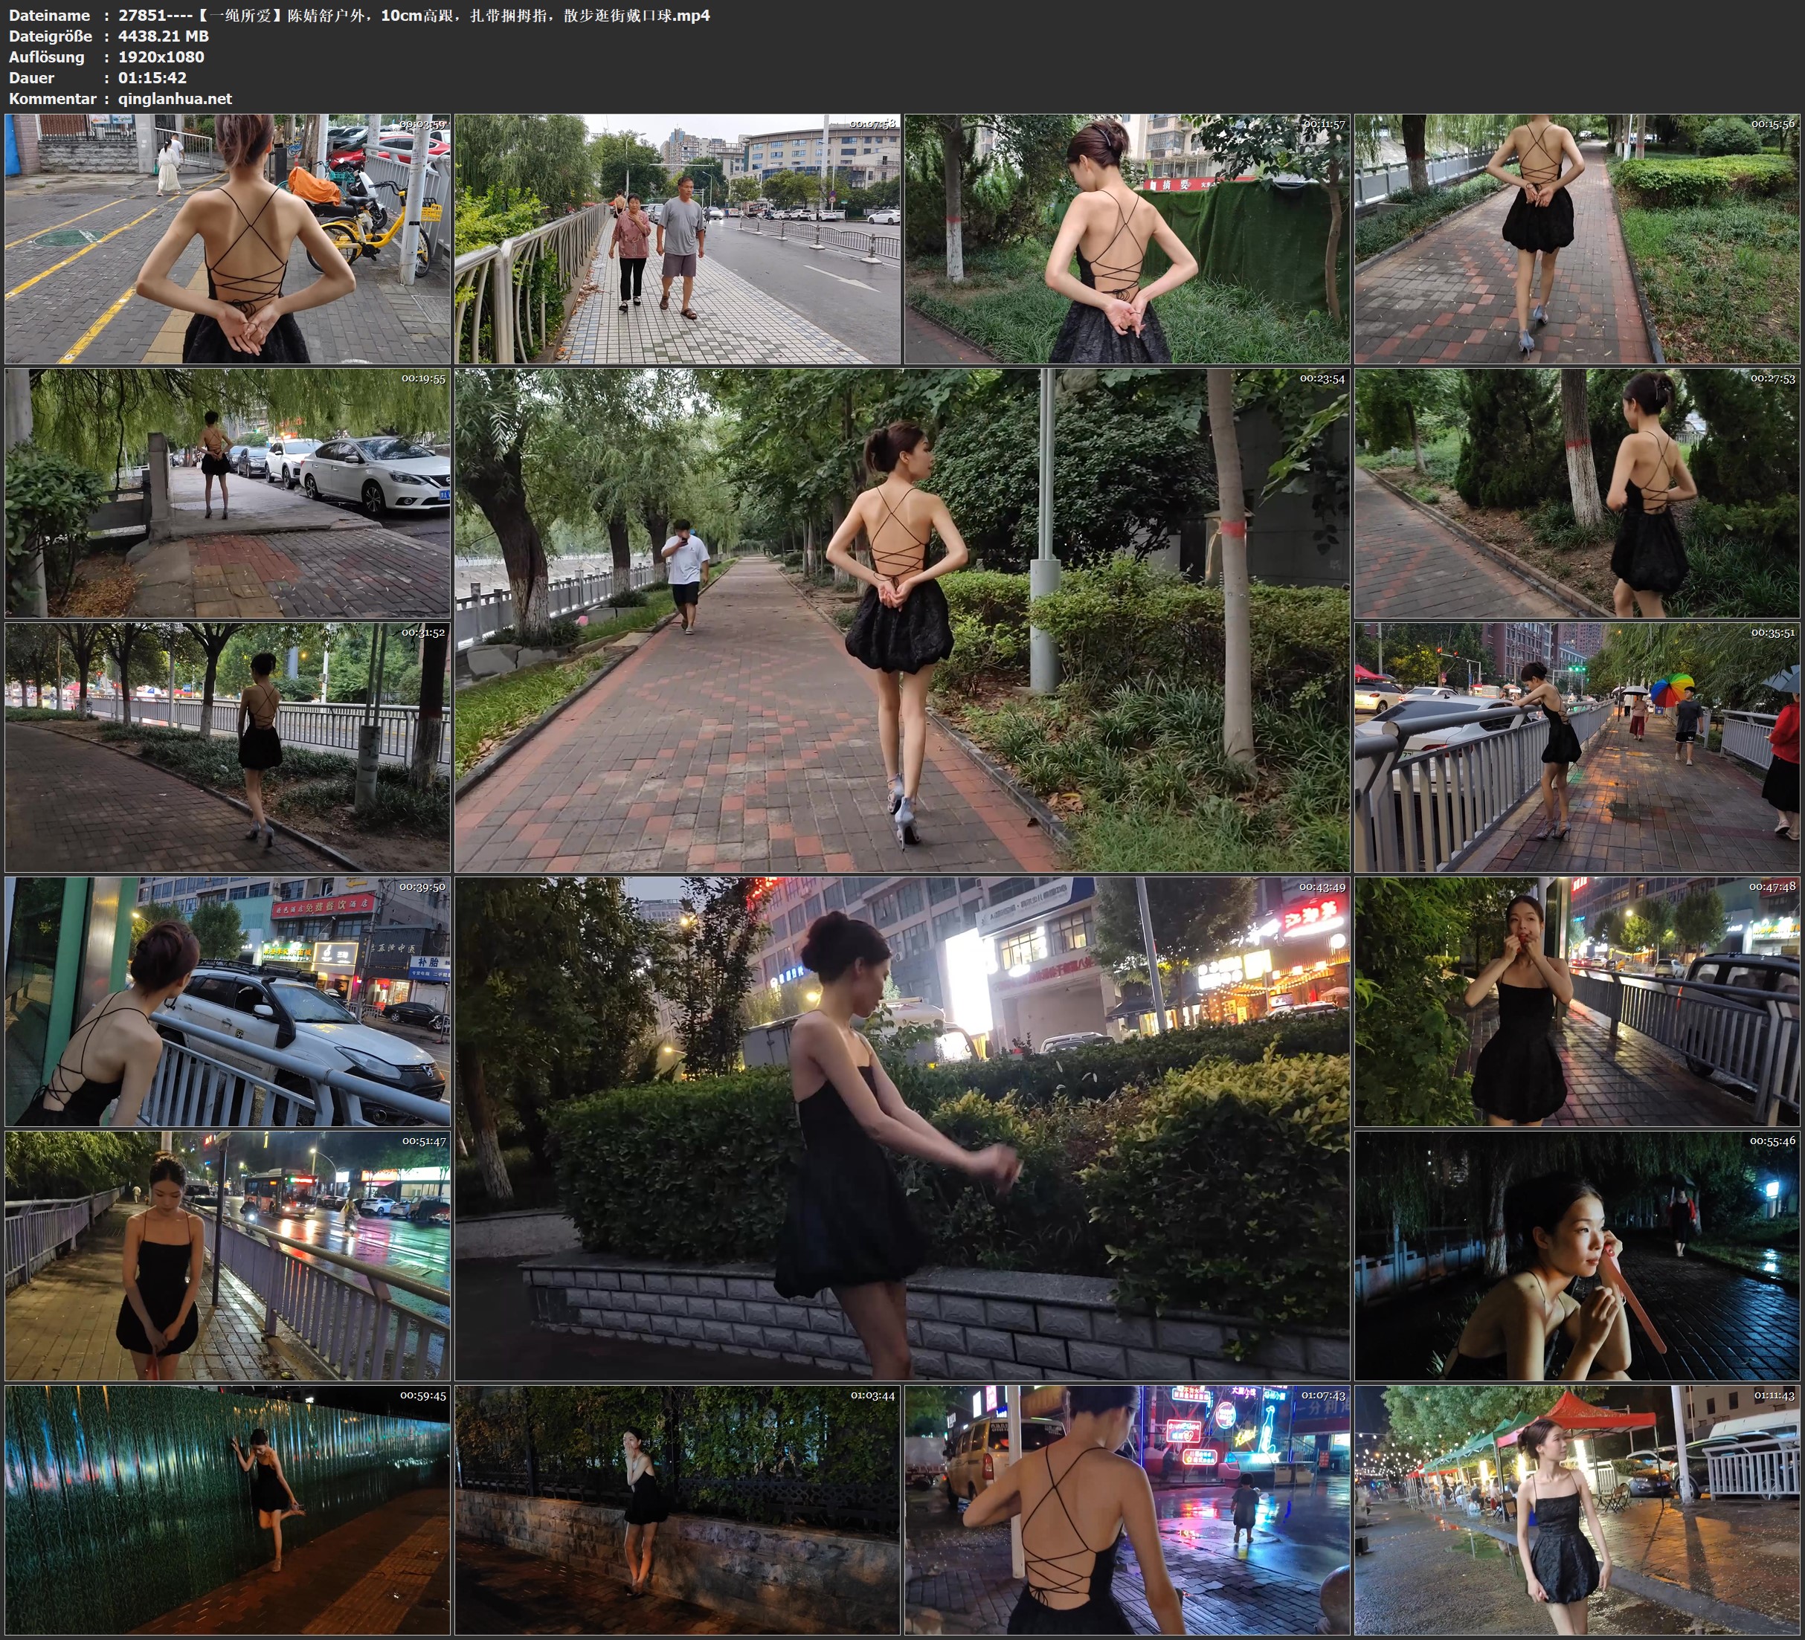
Task: Click the thumbnail timestamped 00:03:59
Action: (228, 238)
